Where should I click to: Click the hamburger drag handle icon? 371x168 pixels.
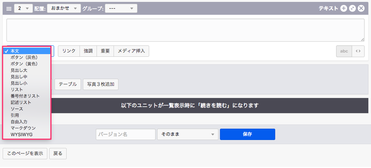9,9
